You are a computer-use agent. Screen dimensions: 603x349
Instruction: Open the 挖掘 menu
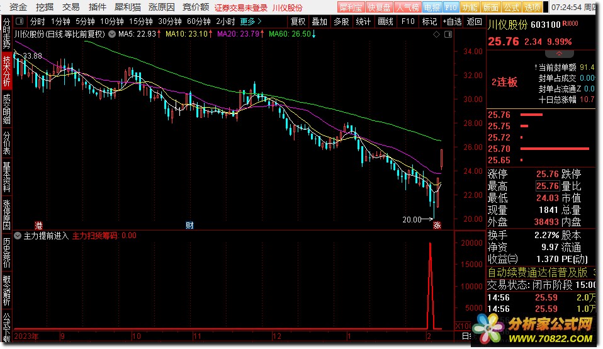pos(45,7)
